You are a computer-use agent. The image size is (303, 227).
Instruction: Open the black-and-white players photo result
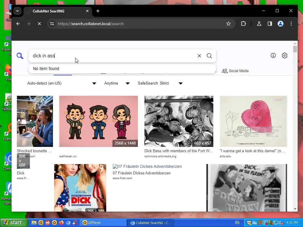pyautogui.click(x=179, y=121)
